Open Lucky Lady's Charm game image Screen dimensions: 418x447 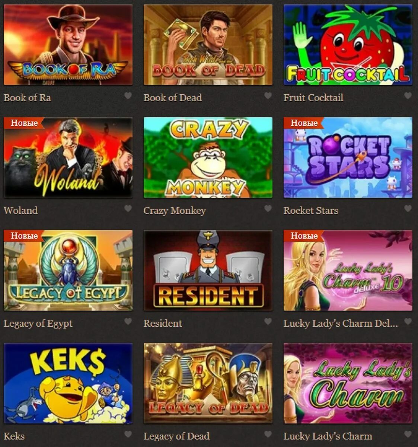click(x=348, y=383)
